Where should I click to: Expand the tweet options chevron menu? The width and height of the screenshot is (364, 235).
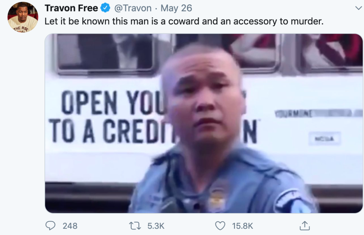[358, 8]
